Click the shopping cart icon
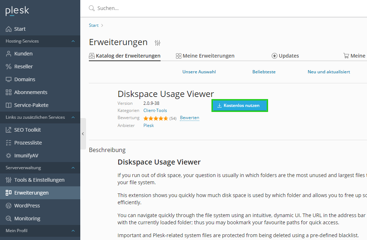The width and height of the screenshot is (367, 240). 346,56
